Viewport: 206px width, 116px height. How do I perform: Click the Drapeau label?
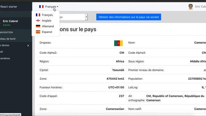45,43
